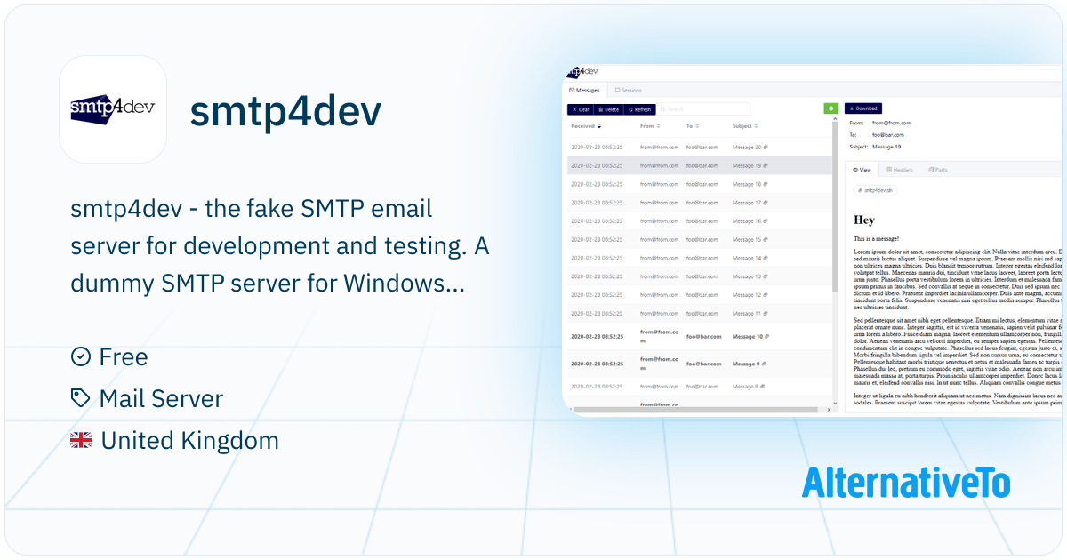This screenshot has width=1067, height=560.
Task: Select the unread Message 10 row
Action: click(701, 337)
